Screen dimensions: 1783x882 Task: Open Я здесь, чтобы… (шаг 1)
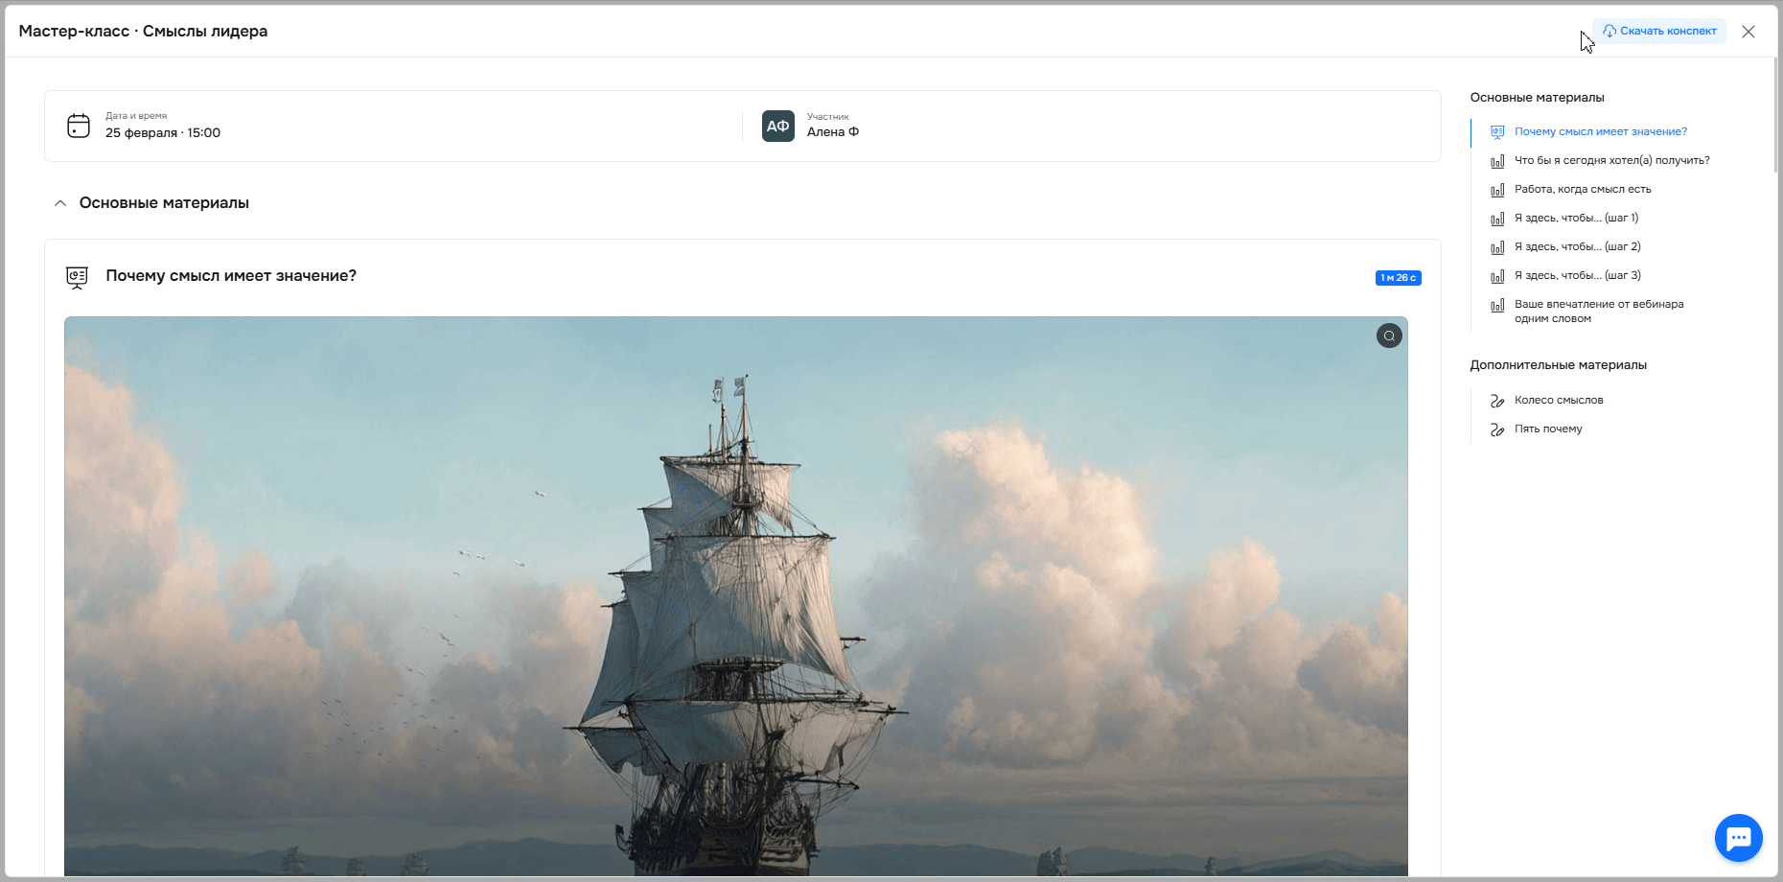click(1577, 218)
